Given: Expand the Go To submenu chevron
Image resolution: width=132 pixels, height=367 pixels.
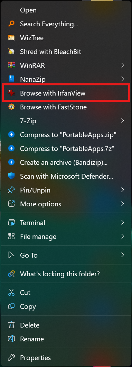Looking at the screenshot, I should click(123, 255).
